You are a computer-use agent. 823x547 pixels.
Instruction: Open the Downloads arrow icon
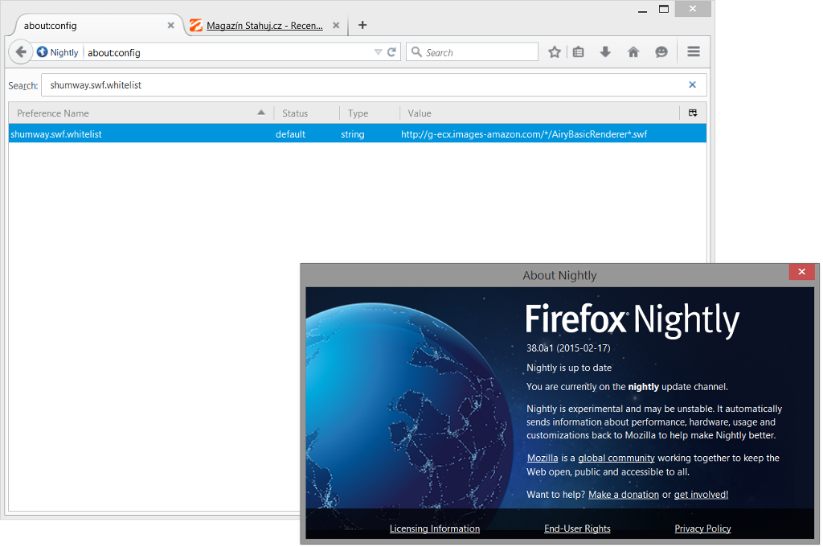[605, 52]
